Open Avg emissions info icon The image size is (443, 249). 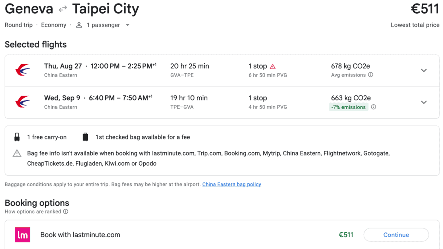click(x=371, y=75)
